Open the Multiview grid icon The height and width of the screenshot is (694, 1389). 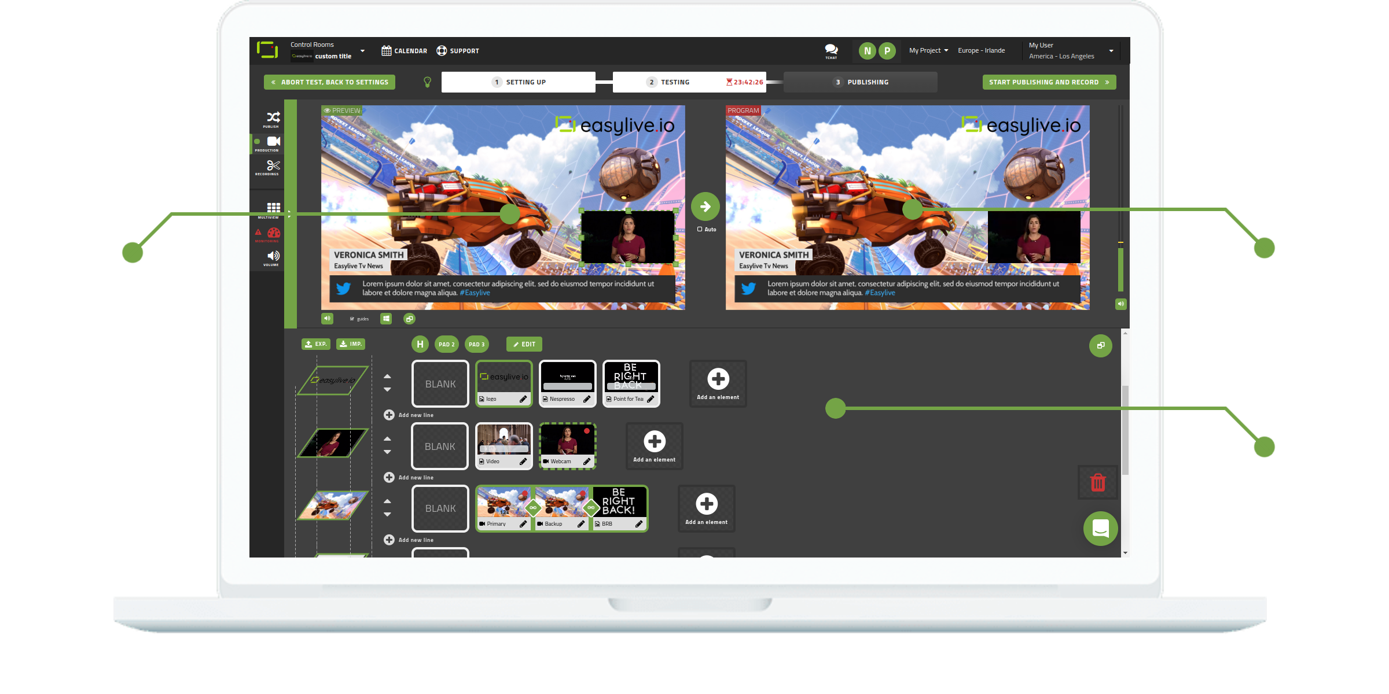pos(273,209)
